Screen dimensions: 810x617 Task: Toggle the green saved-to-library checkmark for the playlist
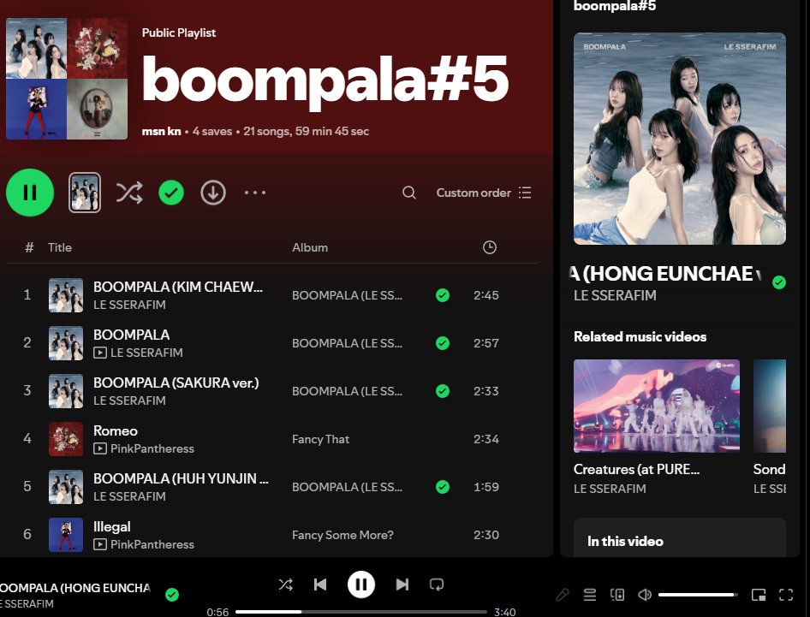point(171,193)
